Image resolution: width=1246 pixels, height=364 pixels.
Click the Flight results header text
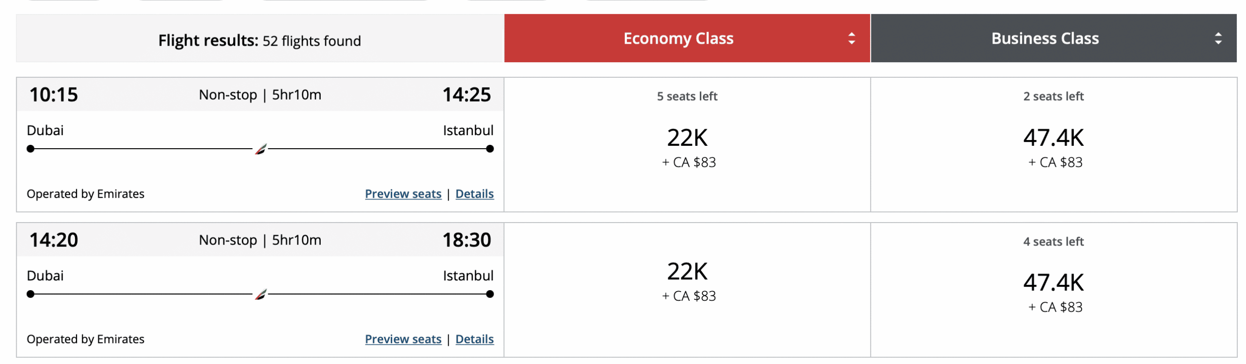[x=259, y=41]
